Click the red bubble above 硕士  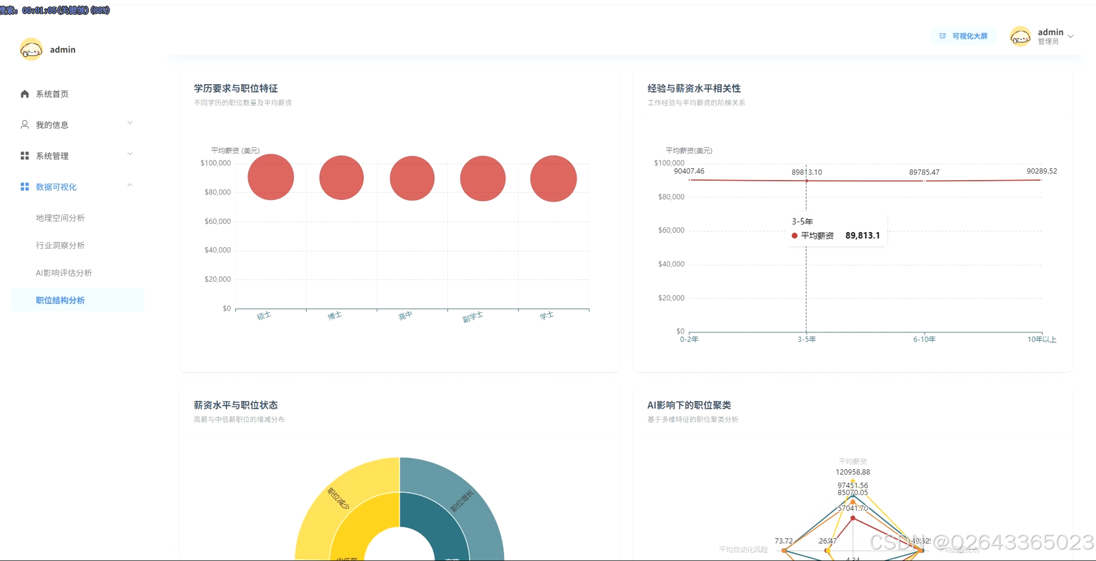click(271, 177)
